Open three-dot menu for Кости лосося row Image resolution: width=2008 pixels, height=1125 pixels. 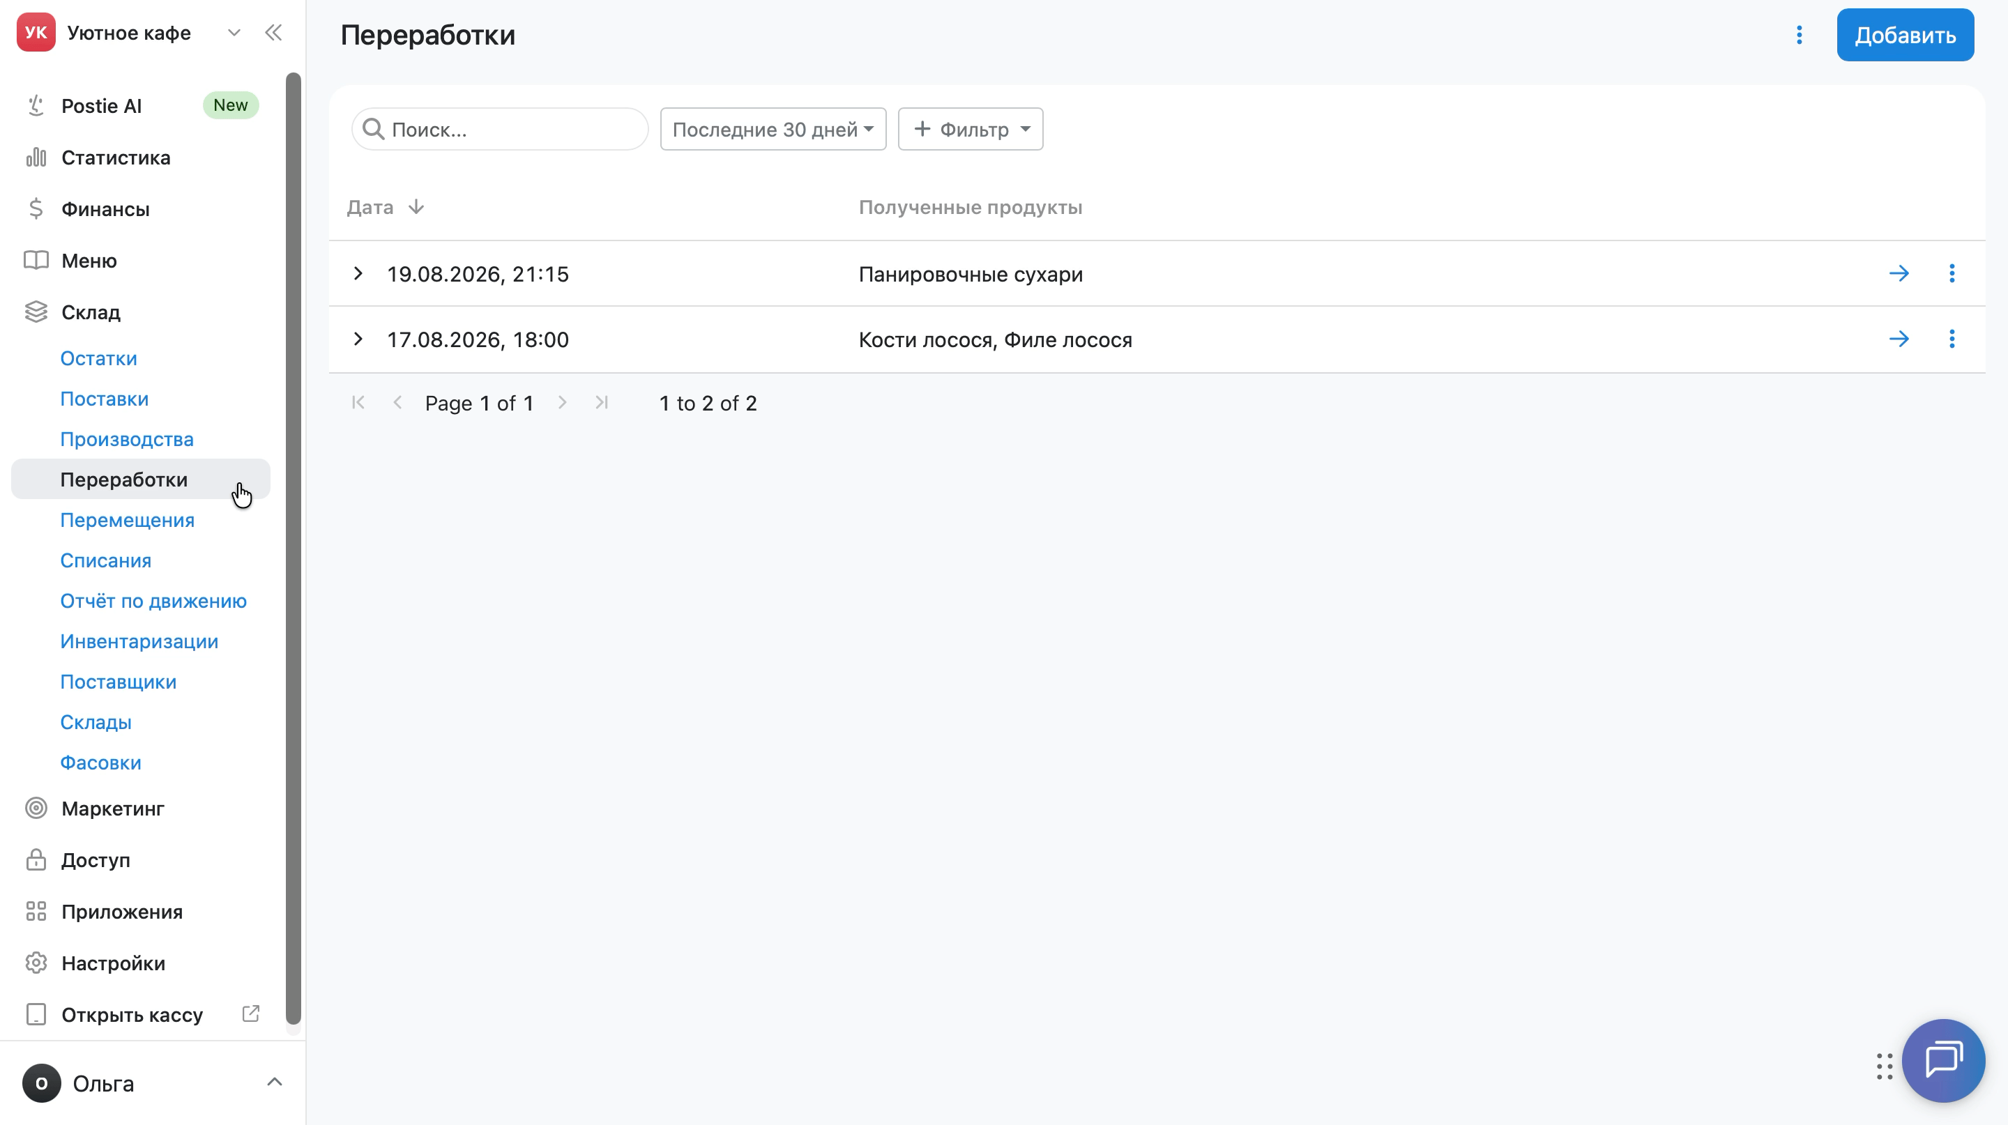click(1952, 339)
